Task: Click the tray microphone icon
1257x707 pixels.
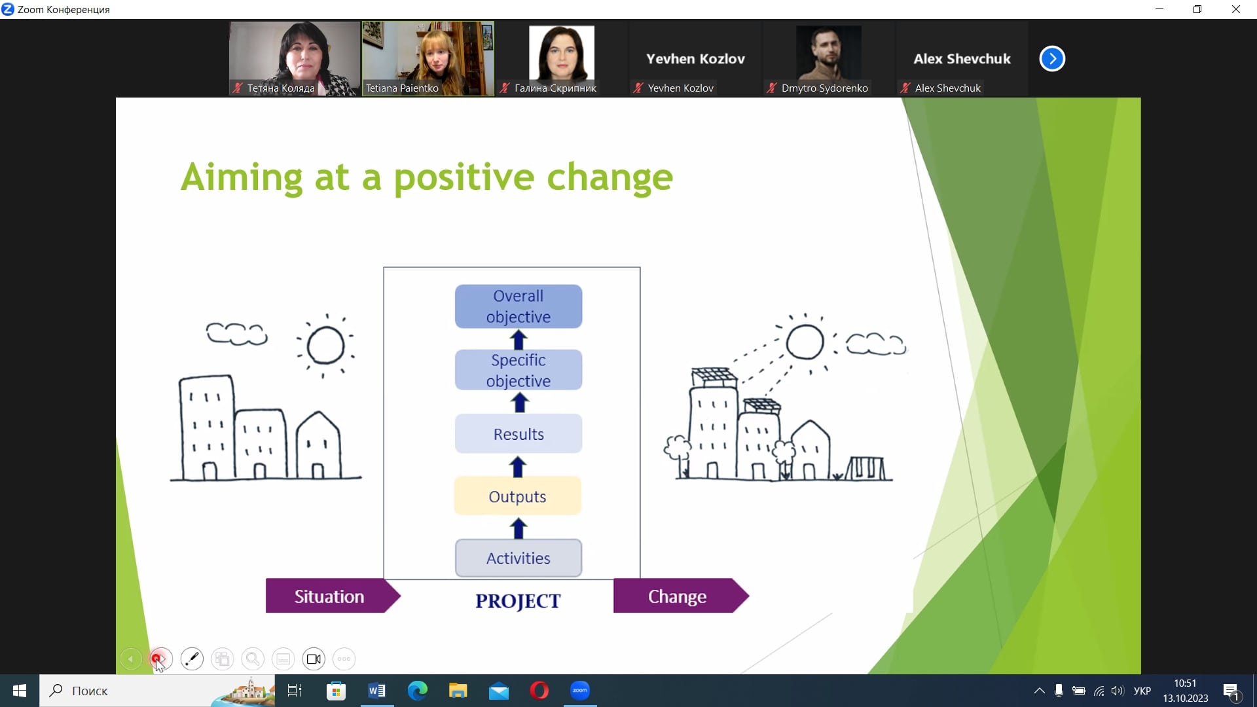Action: tap(1059, 691)
